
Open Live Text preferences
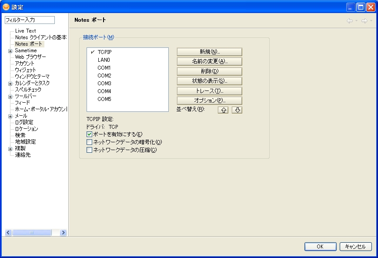coord(25,31)
